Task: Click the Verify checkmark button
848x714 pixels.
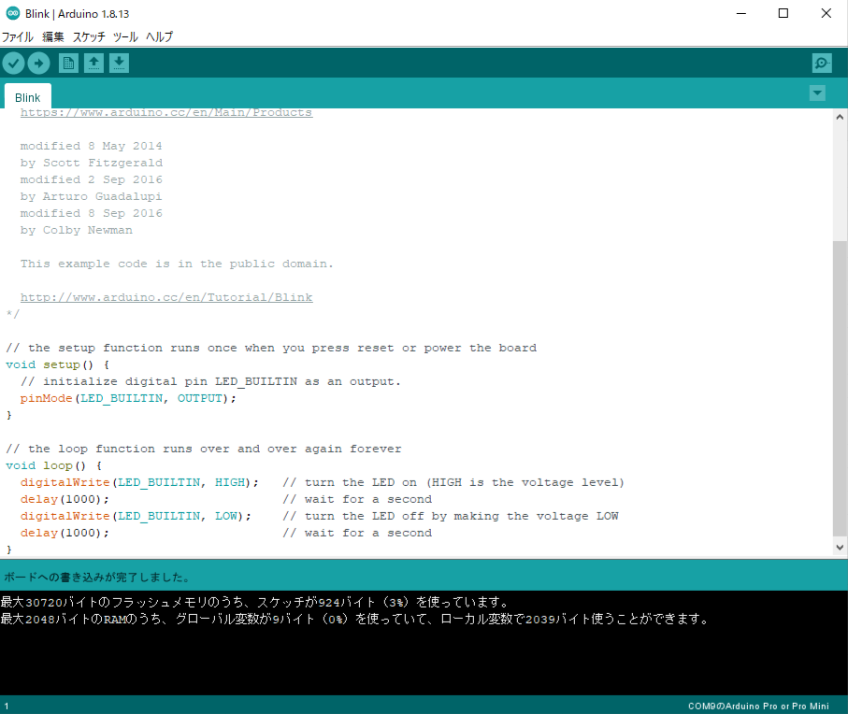Action: [x=13, y=64]
